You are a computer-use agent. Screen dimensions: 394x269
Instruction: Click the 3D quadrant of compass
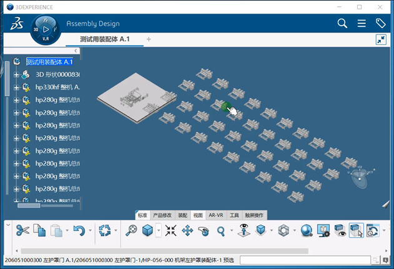[x=36, y=29]
